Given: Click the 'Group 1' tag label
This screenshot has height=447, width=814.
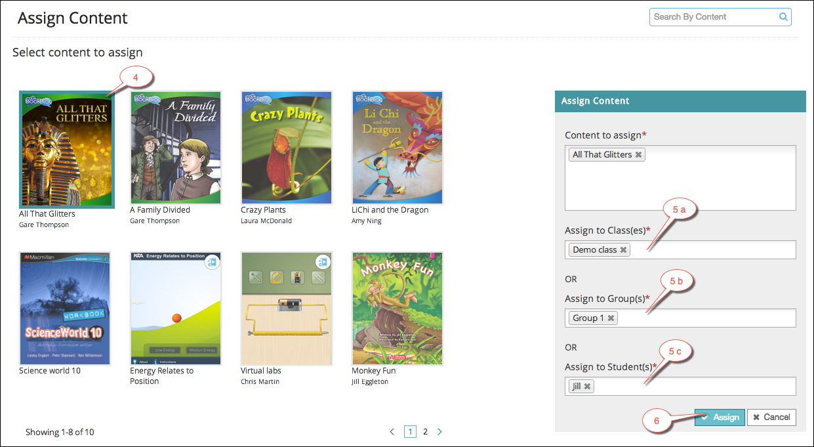Looking at the screenshot, I should (x=588, y=318).
